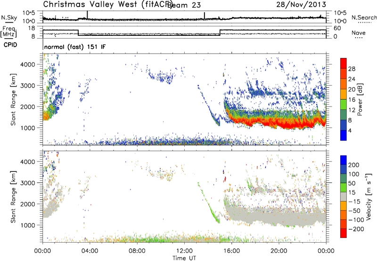Click the '28' label on the power colorbar
The height and width of the screenshot is (261, 377).
pos(352,69)
